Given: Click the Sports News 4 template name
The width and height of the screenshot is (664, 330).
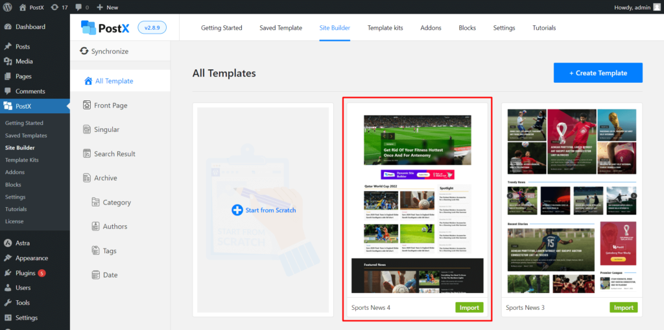Looking at the screenshot, I should click(371, 307).
